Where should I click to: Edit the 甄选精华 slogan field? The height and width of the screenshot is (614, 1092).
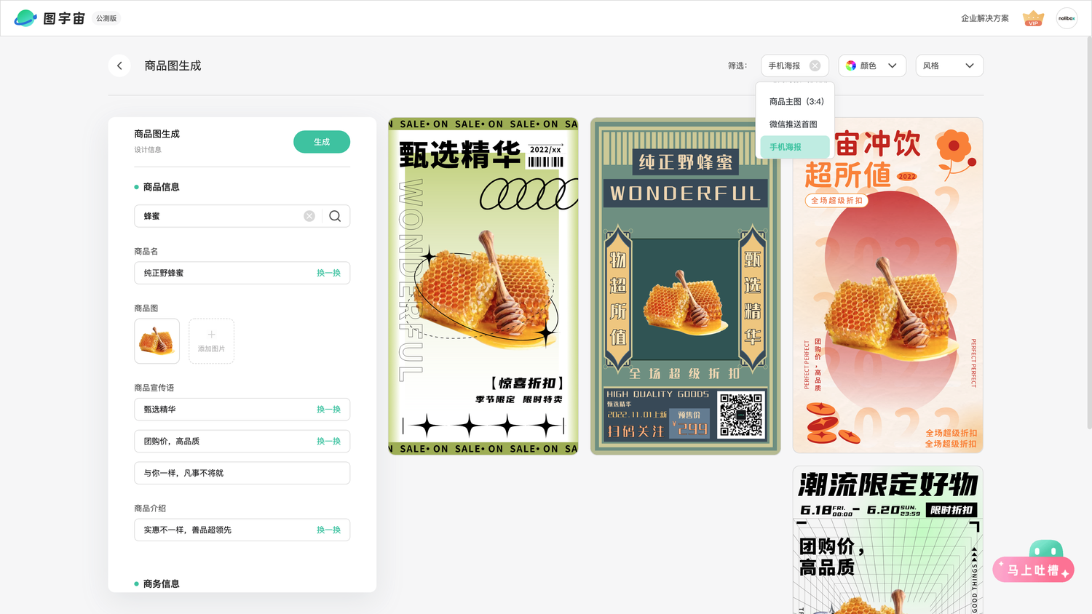[242, 410]
